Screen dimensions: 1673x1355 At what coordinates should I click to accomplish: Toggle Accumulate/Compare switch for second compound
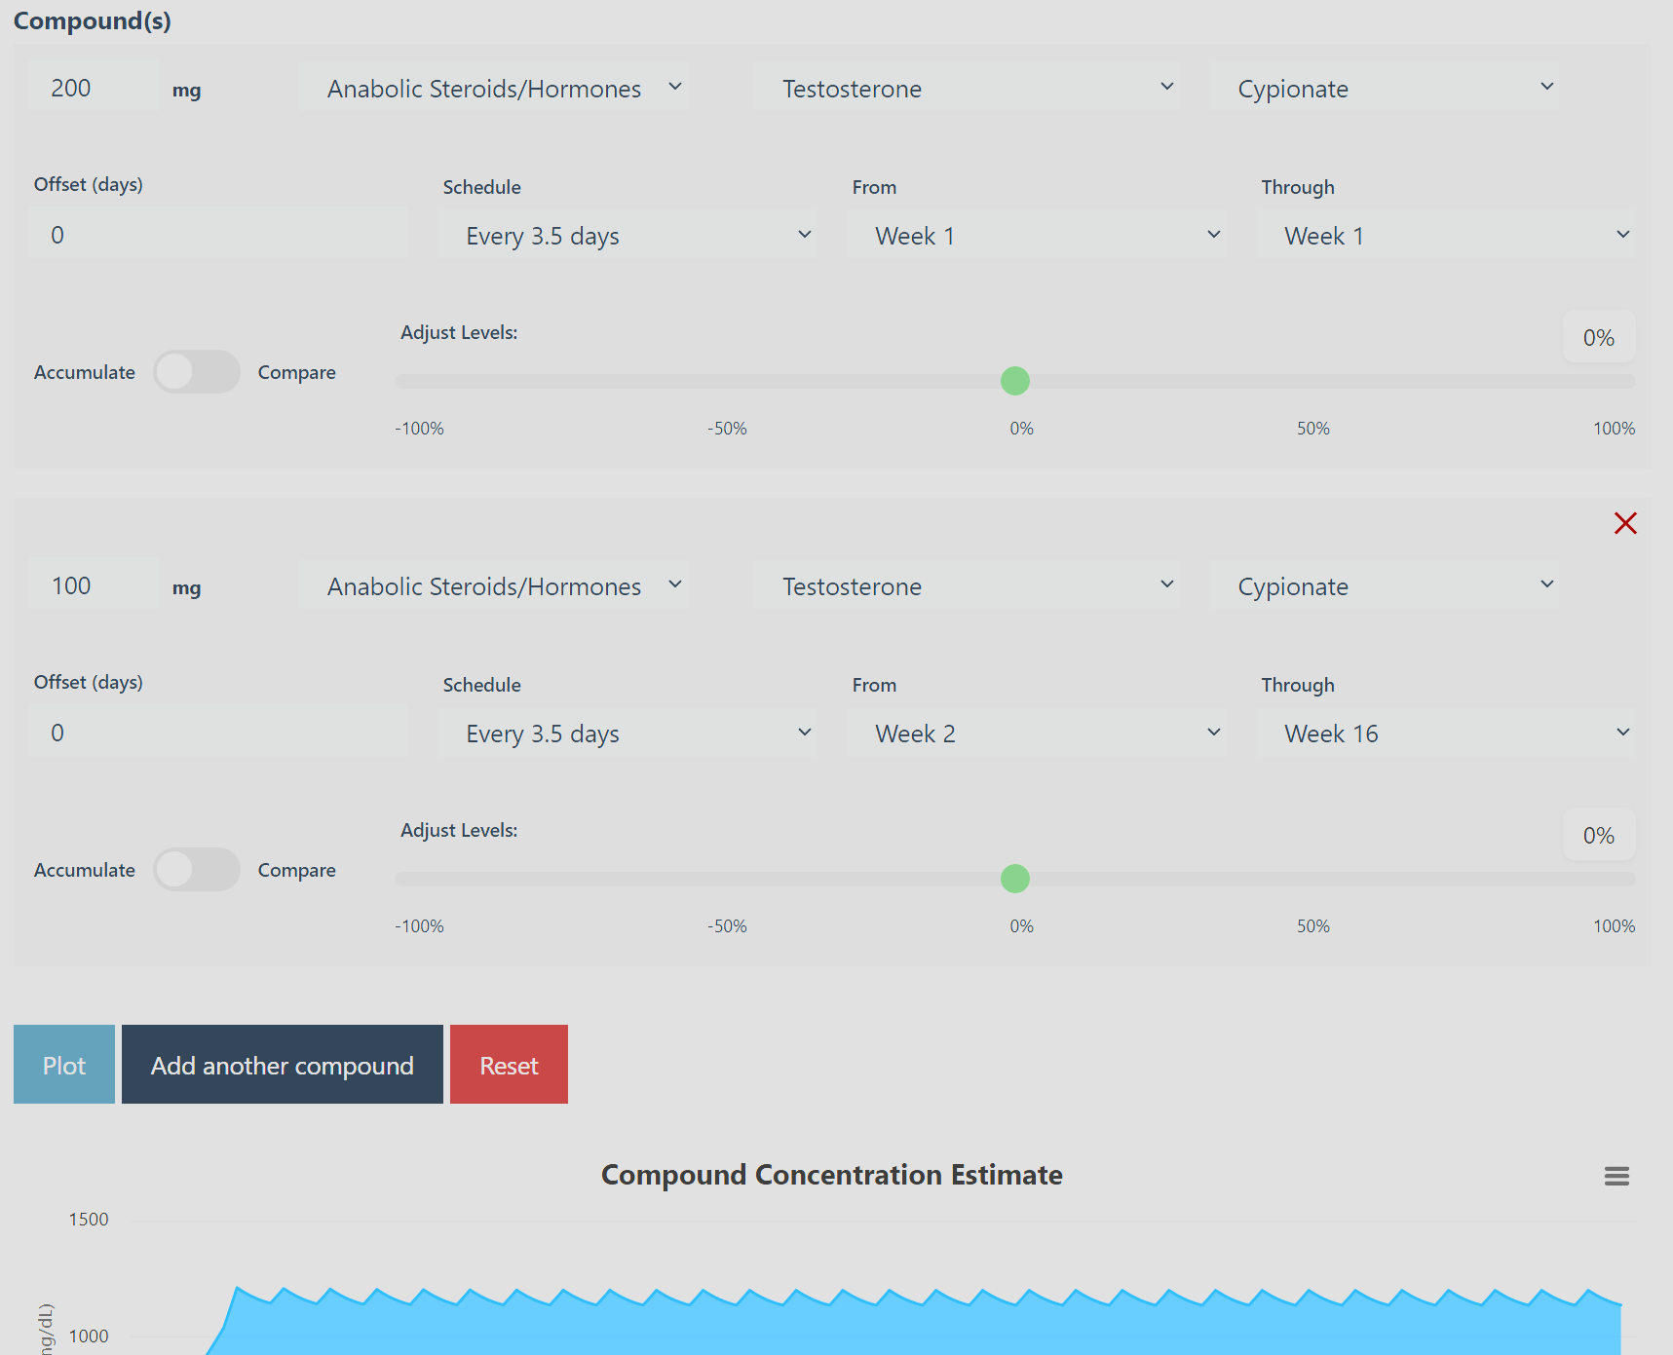(x=197, y=870)
